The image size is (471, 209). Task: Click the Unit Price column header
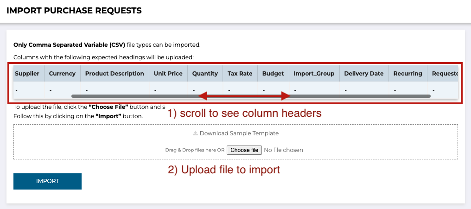[168, 74]
